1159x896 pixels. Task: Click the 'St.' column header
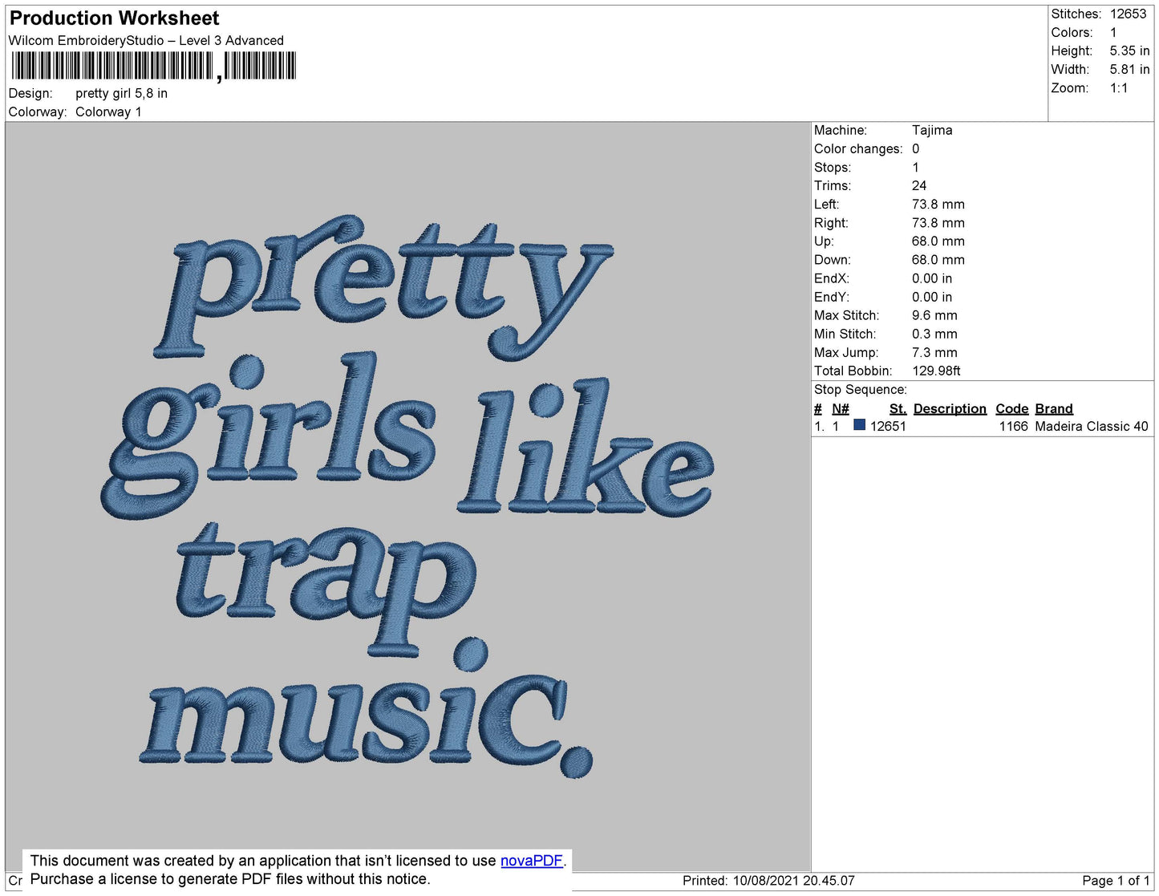pos(898,408)
